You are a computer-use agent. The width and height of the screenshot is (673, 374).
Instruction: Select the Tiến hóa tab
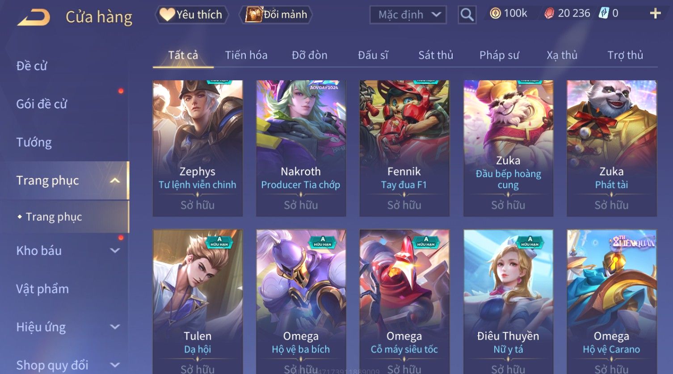[x=246, y=55]
